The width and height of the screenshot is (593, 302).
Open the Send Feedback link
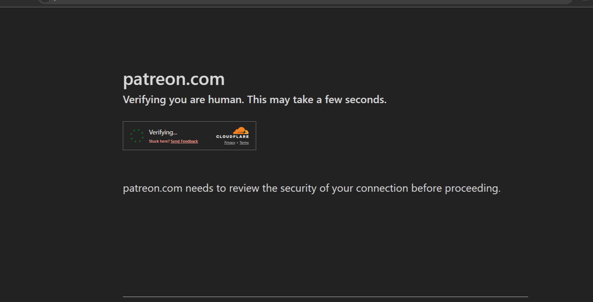[184, 142]
